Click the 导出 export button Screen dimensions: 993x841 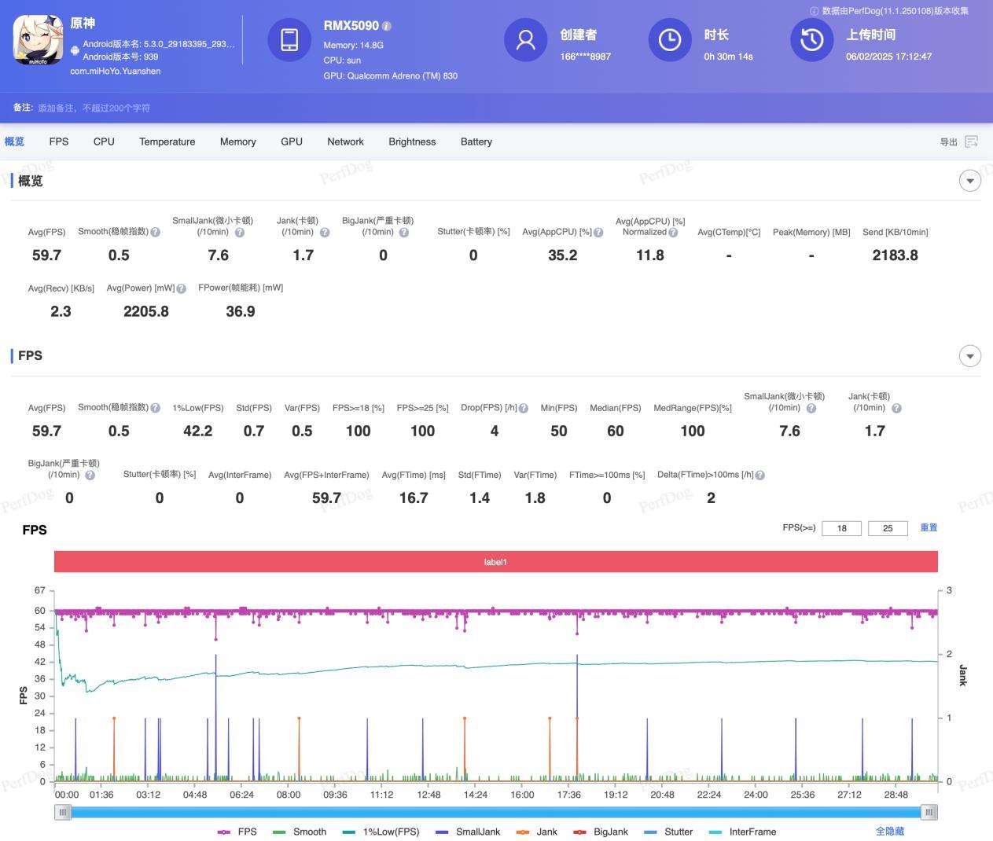958,141
